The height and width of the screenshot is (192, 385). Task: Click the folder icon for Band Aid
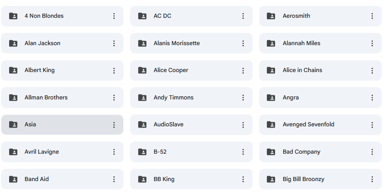point(13,179)
